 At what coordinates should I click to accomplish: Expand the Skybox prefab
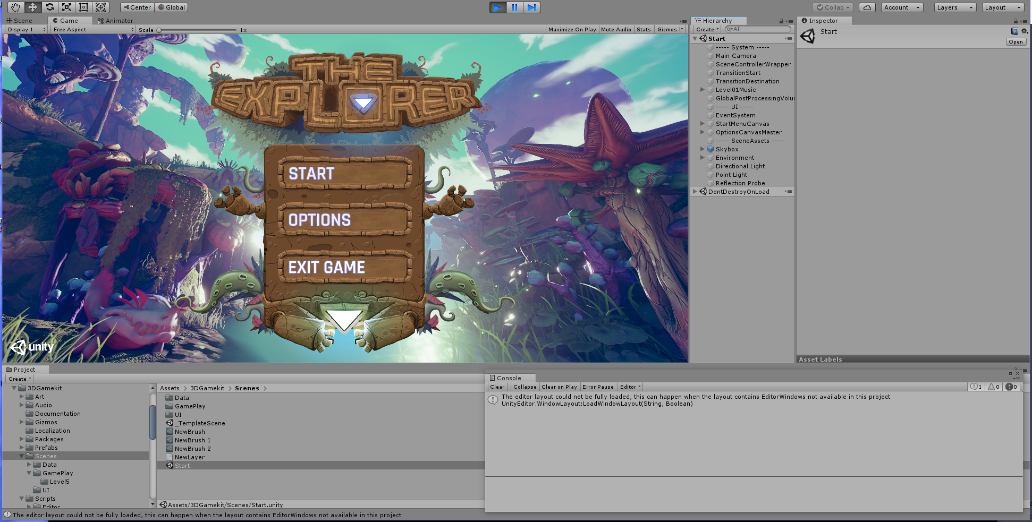click(703, 149)
